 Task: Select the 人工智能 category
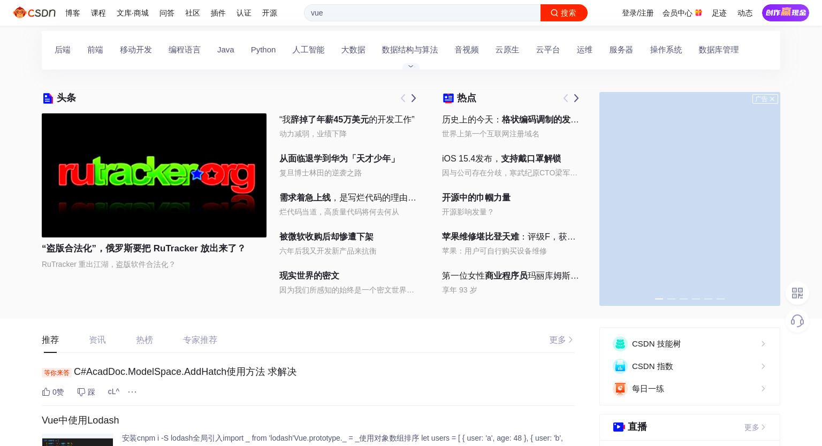click(308, 50)
